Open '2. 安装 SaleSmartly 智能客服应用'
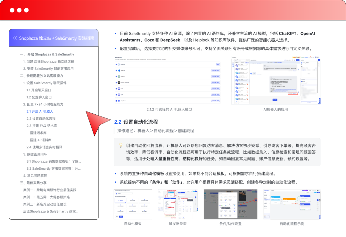Viewport: 346px width, 237px height. point(48,69)
